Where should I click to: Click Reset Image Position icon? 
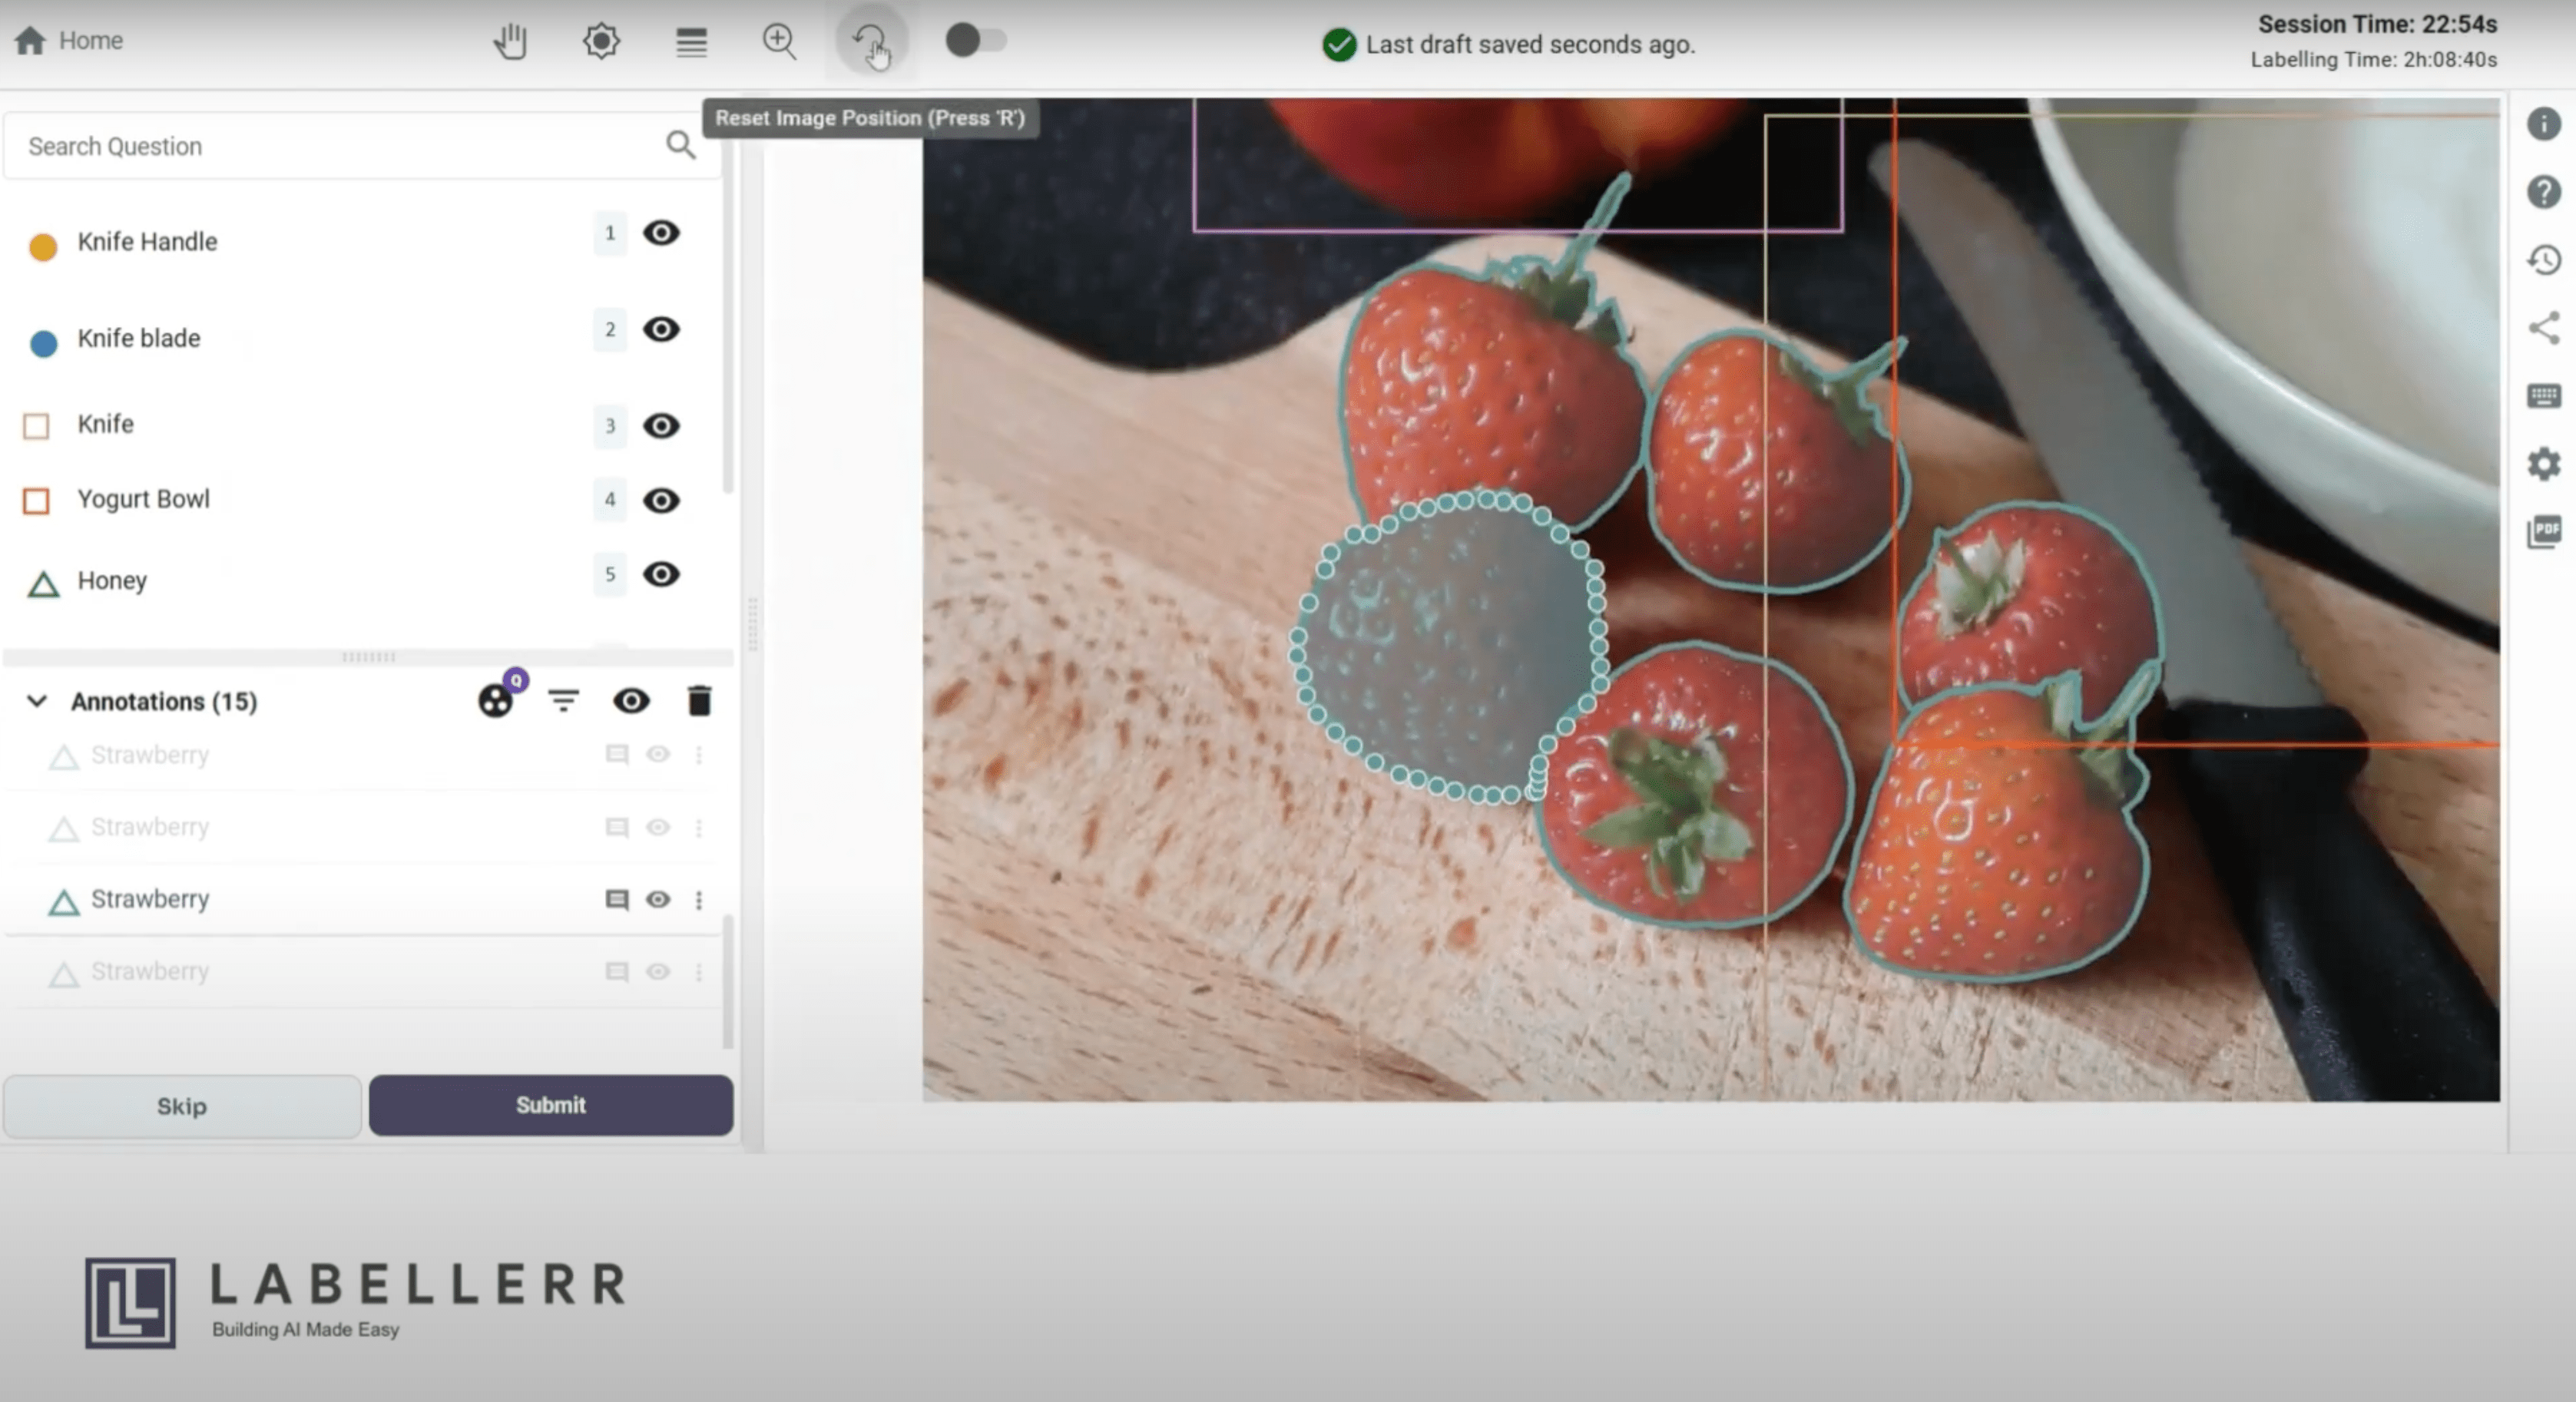(870, 42)
